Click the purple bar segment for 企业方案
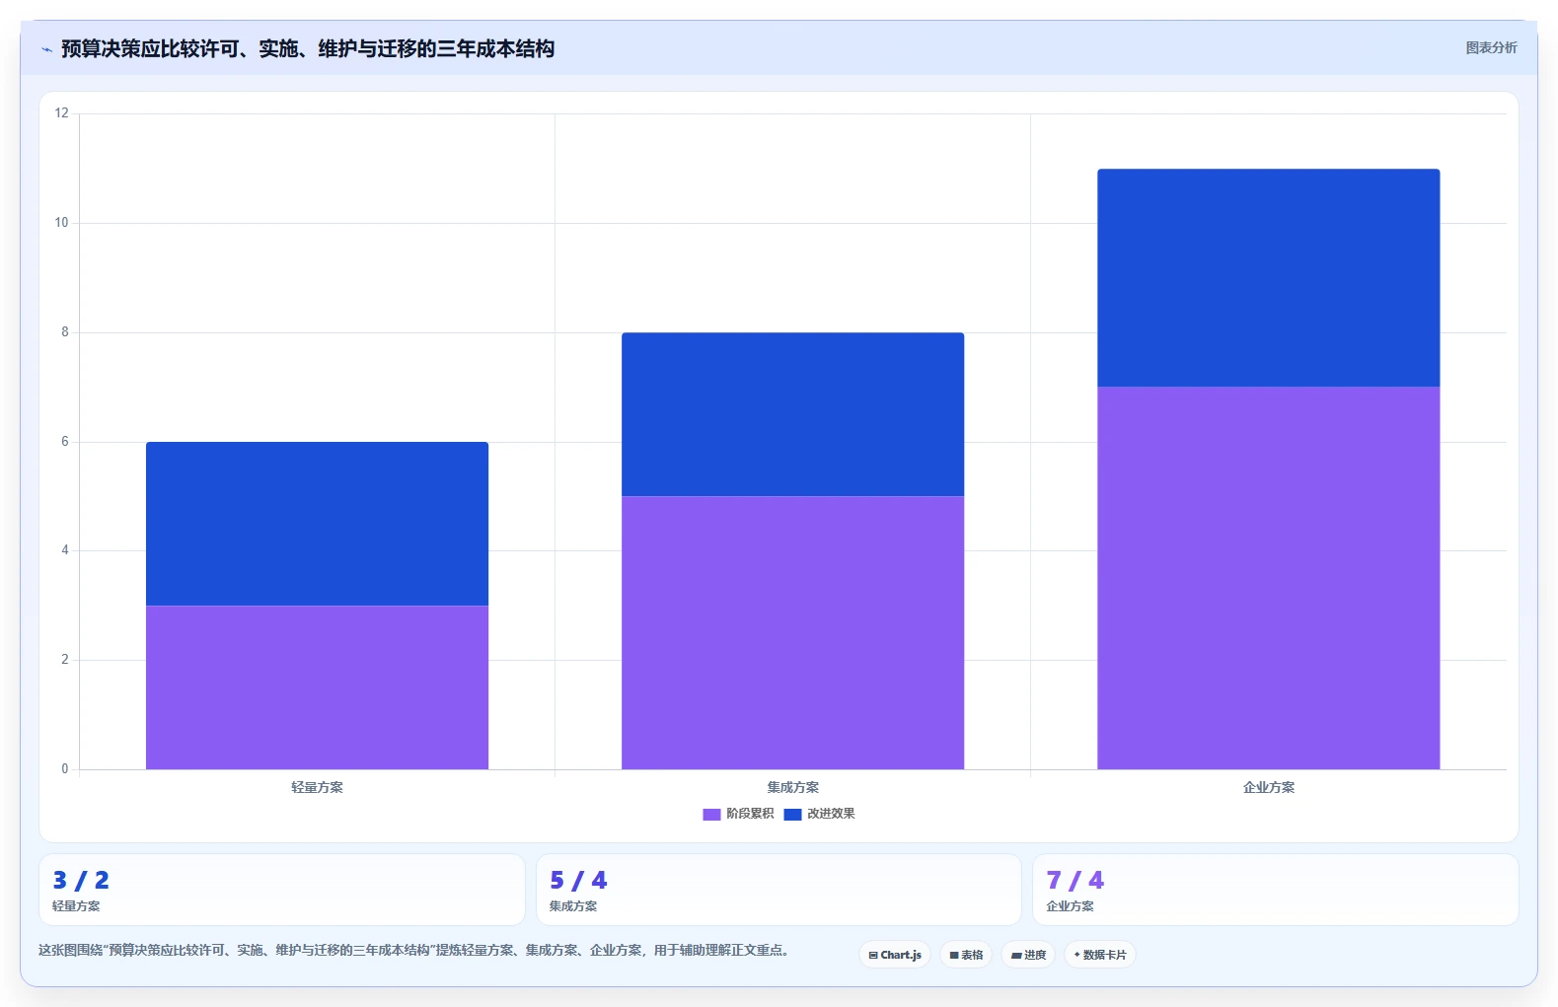Image resolution: width=1558 pixels, height=1007 pixels. pos(1268,578)
